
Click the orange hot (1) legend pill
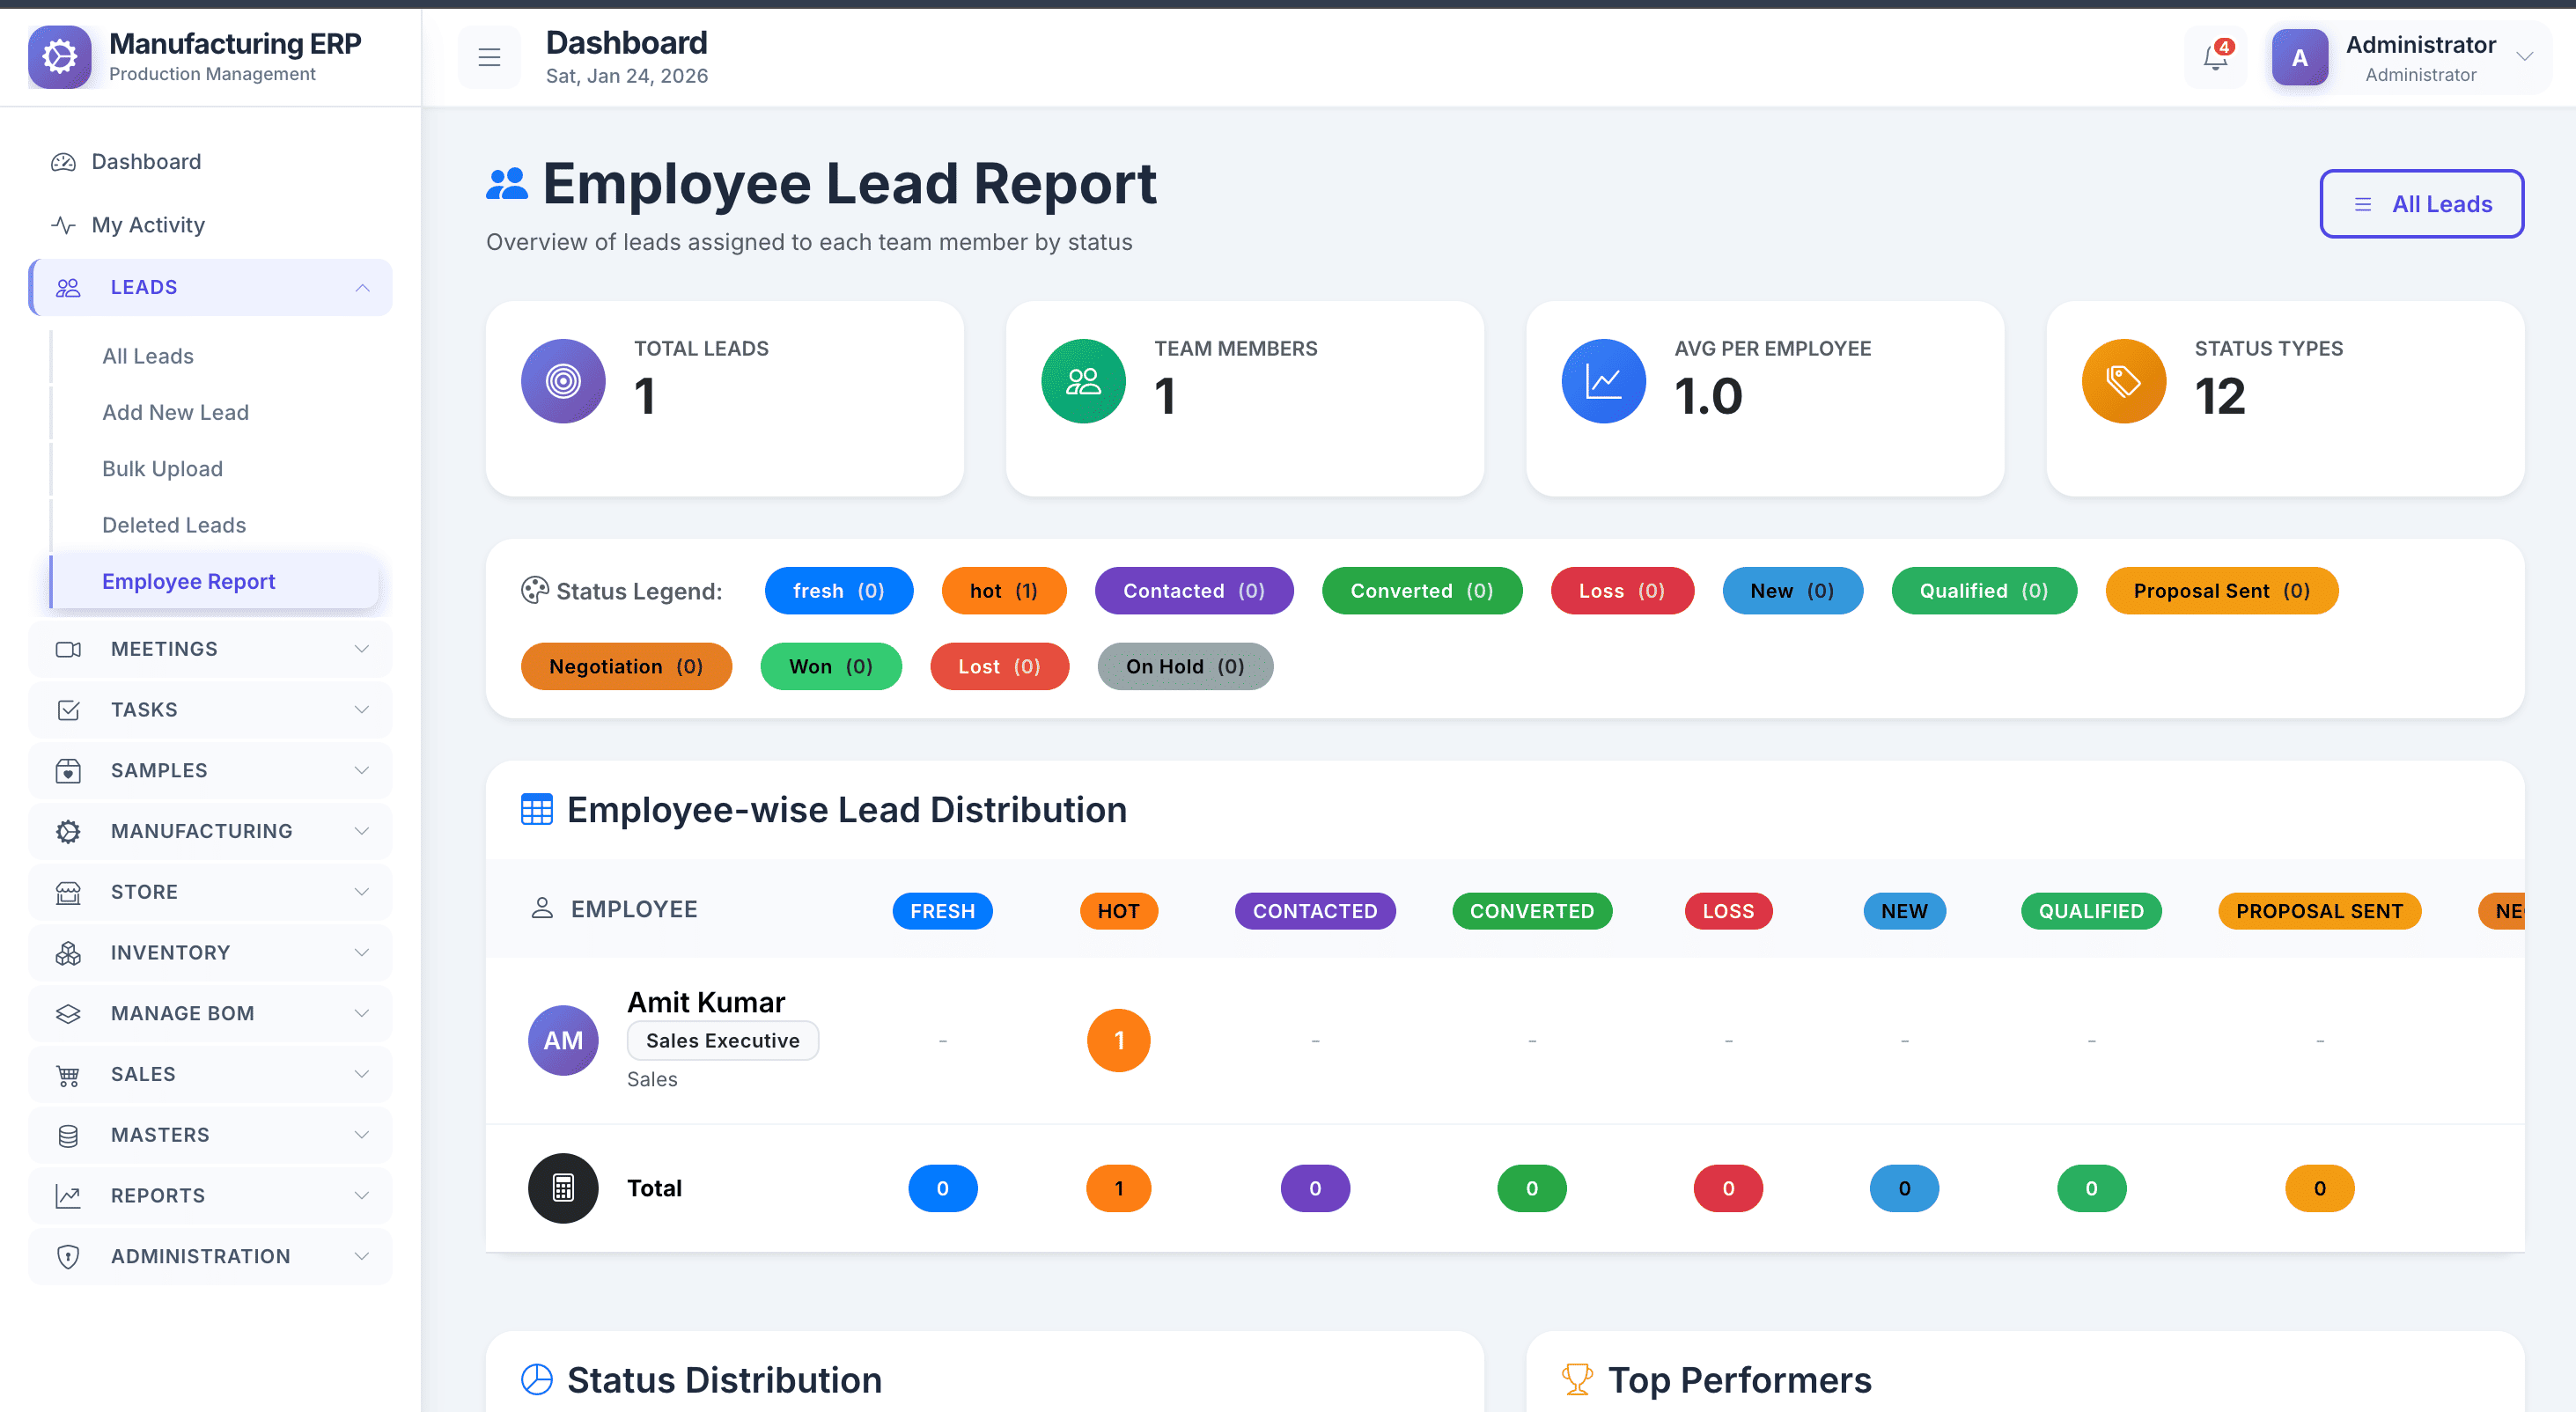(1003, 591)
